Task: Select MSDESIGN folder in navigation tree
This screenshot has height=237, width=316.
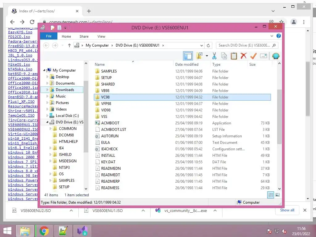Action: pos(68,161)
